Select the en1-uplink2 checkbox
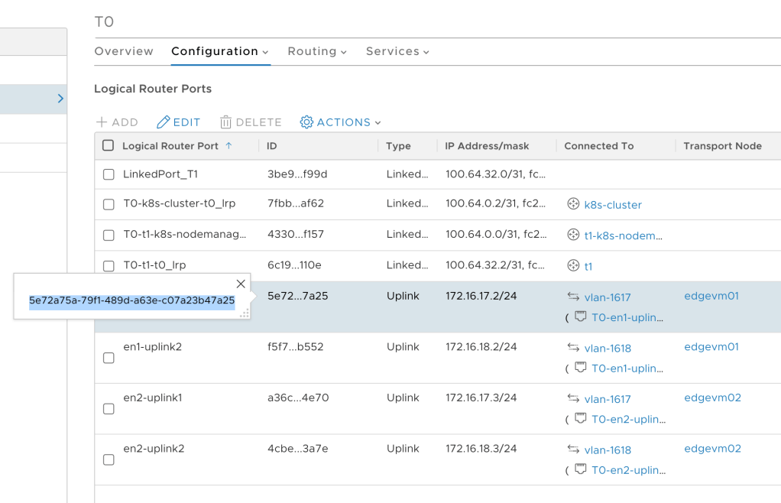 click(x=109, y=358)
